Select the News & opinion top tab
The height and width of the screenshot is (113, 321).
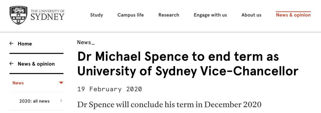pos(293,15)
